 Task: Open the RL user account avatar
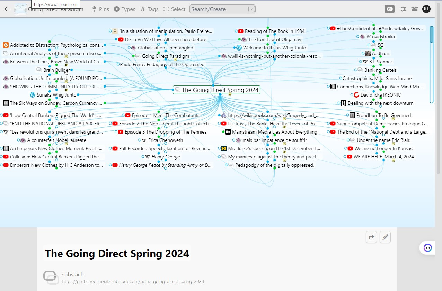pos(426,9)
